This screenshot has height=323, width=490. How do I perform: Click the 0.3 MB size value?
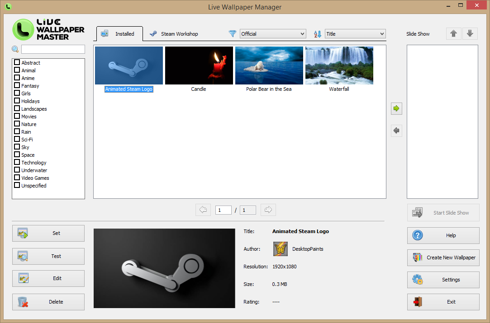(280, 284)
